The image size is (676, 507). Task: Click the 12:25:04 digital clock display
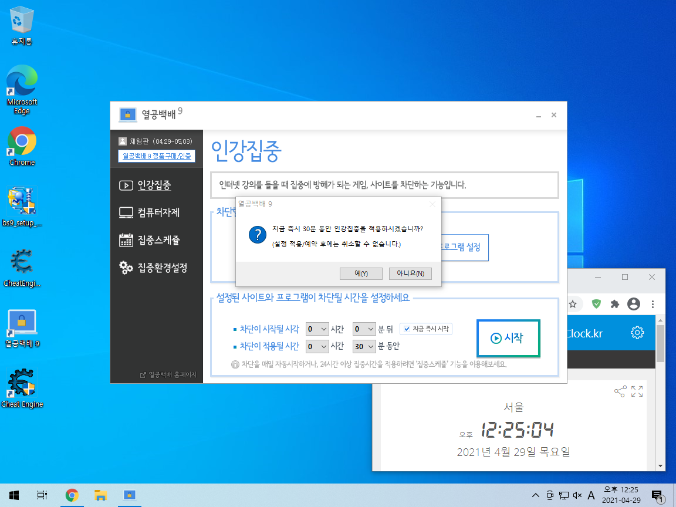pos(517,430)
